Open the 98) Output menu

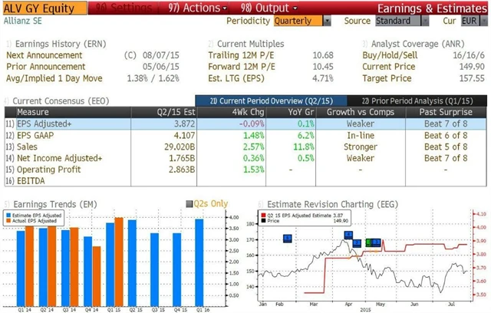point(269,8)
